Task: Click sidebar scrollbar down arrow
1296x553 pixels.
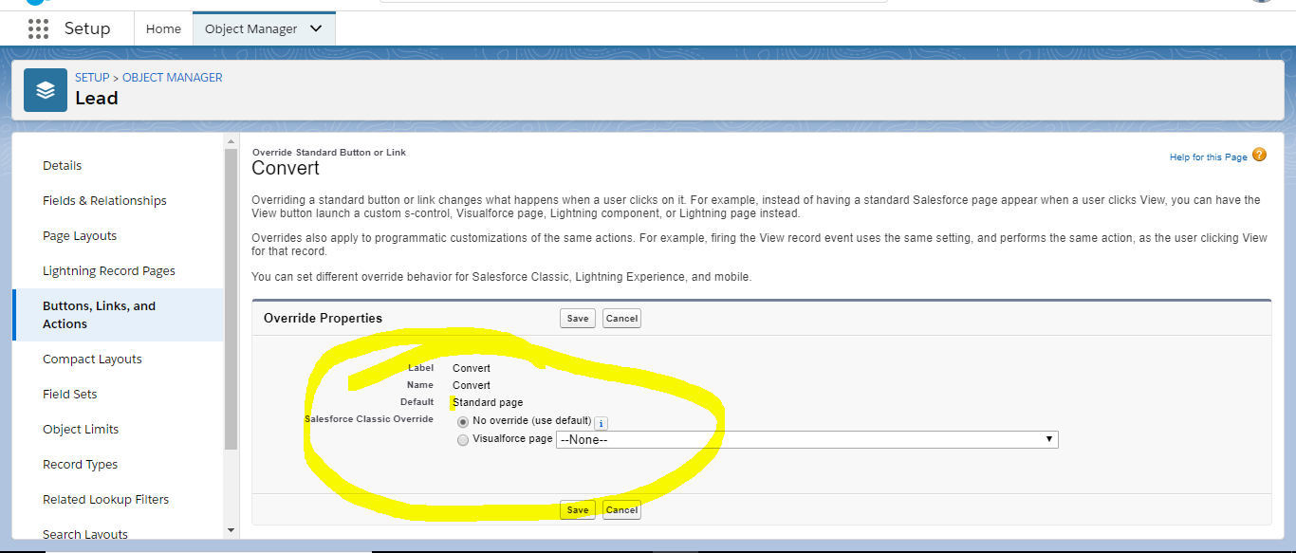Action: pos(231,530)
